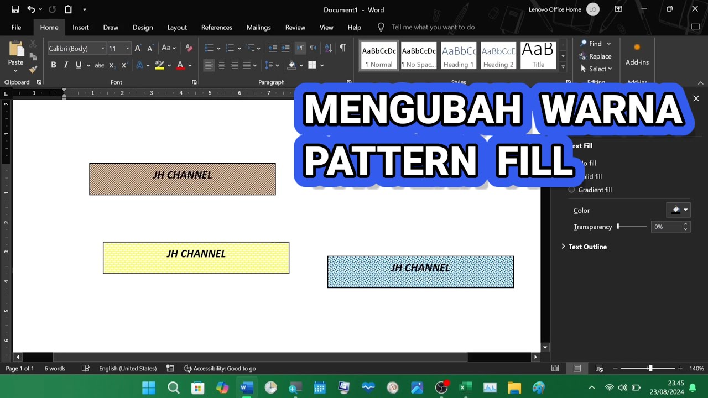This screenshot has height=398, width=708.
Task: Center align the text
Action: 221,65
